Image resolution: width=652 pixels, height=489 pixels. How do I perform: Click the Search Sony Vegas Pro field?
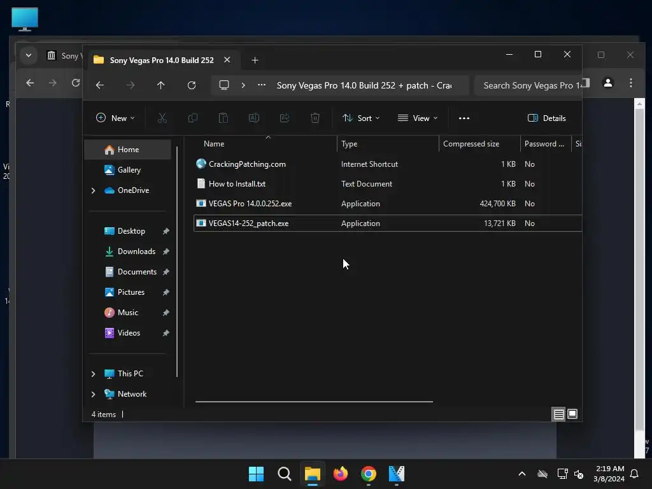(x=528, y=85)
